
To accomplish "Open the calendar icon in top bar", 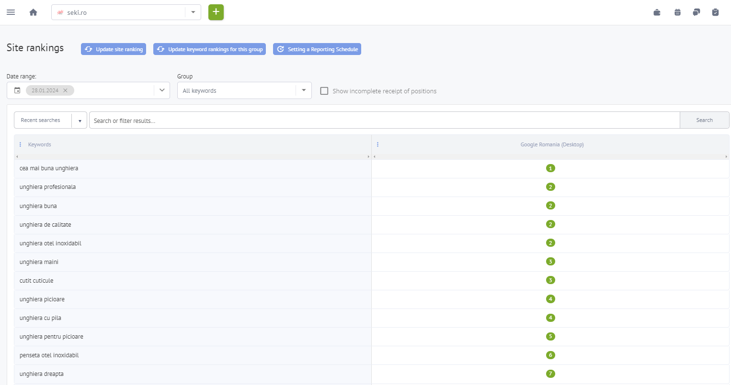I will pos(677,12).
